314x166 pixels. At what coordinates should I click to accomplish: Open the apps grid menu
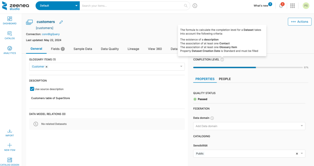tap(293, 6)
